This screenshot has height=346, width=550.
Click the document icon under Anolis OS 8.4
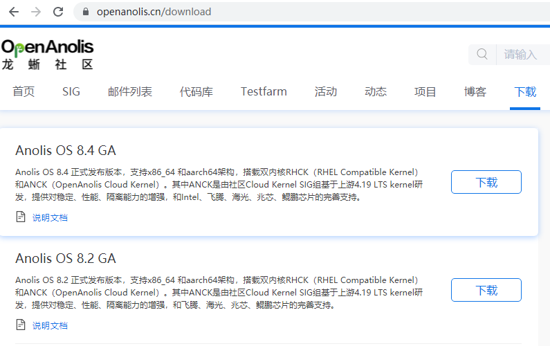(x=21, y=217)
